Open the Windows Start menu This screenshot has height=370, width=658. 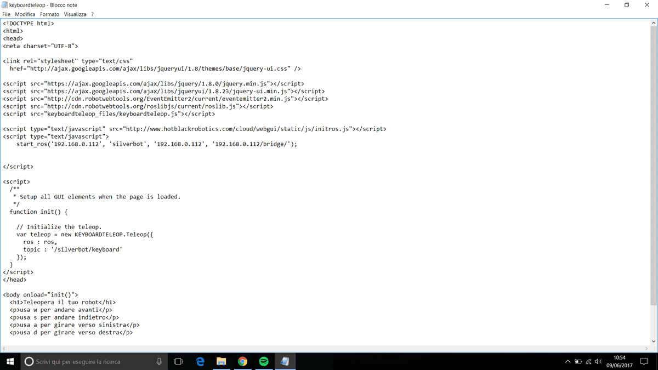(x=10, y=361)
